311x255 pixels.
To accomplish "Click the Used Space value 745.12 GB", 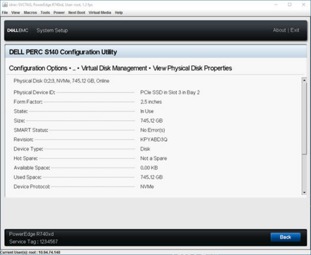I will [151, 177].
